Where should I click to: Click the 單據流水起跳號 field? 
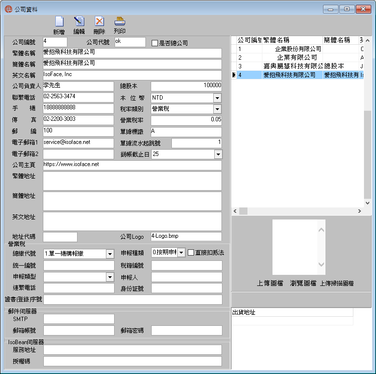click(196, 143)
